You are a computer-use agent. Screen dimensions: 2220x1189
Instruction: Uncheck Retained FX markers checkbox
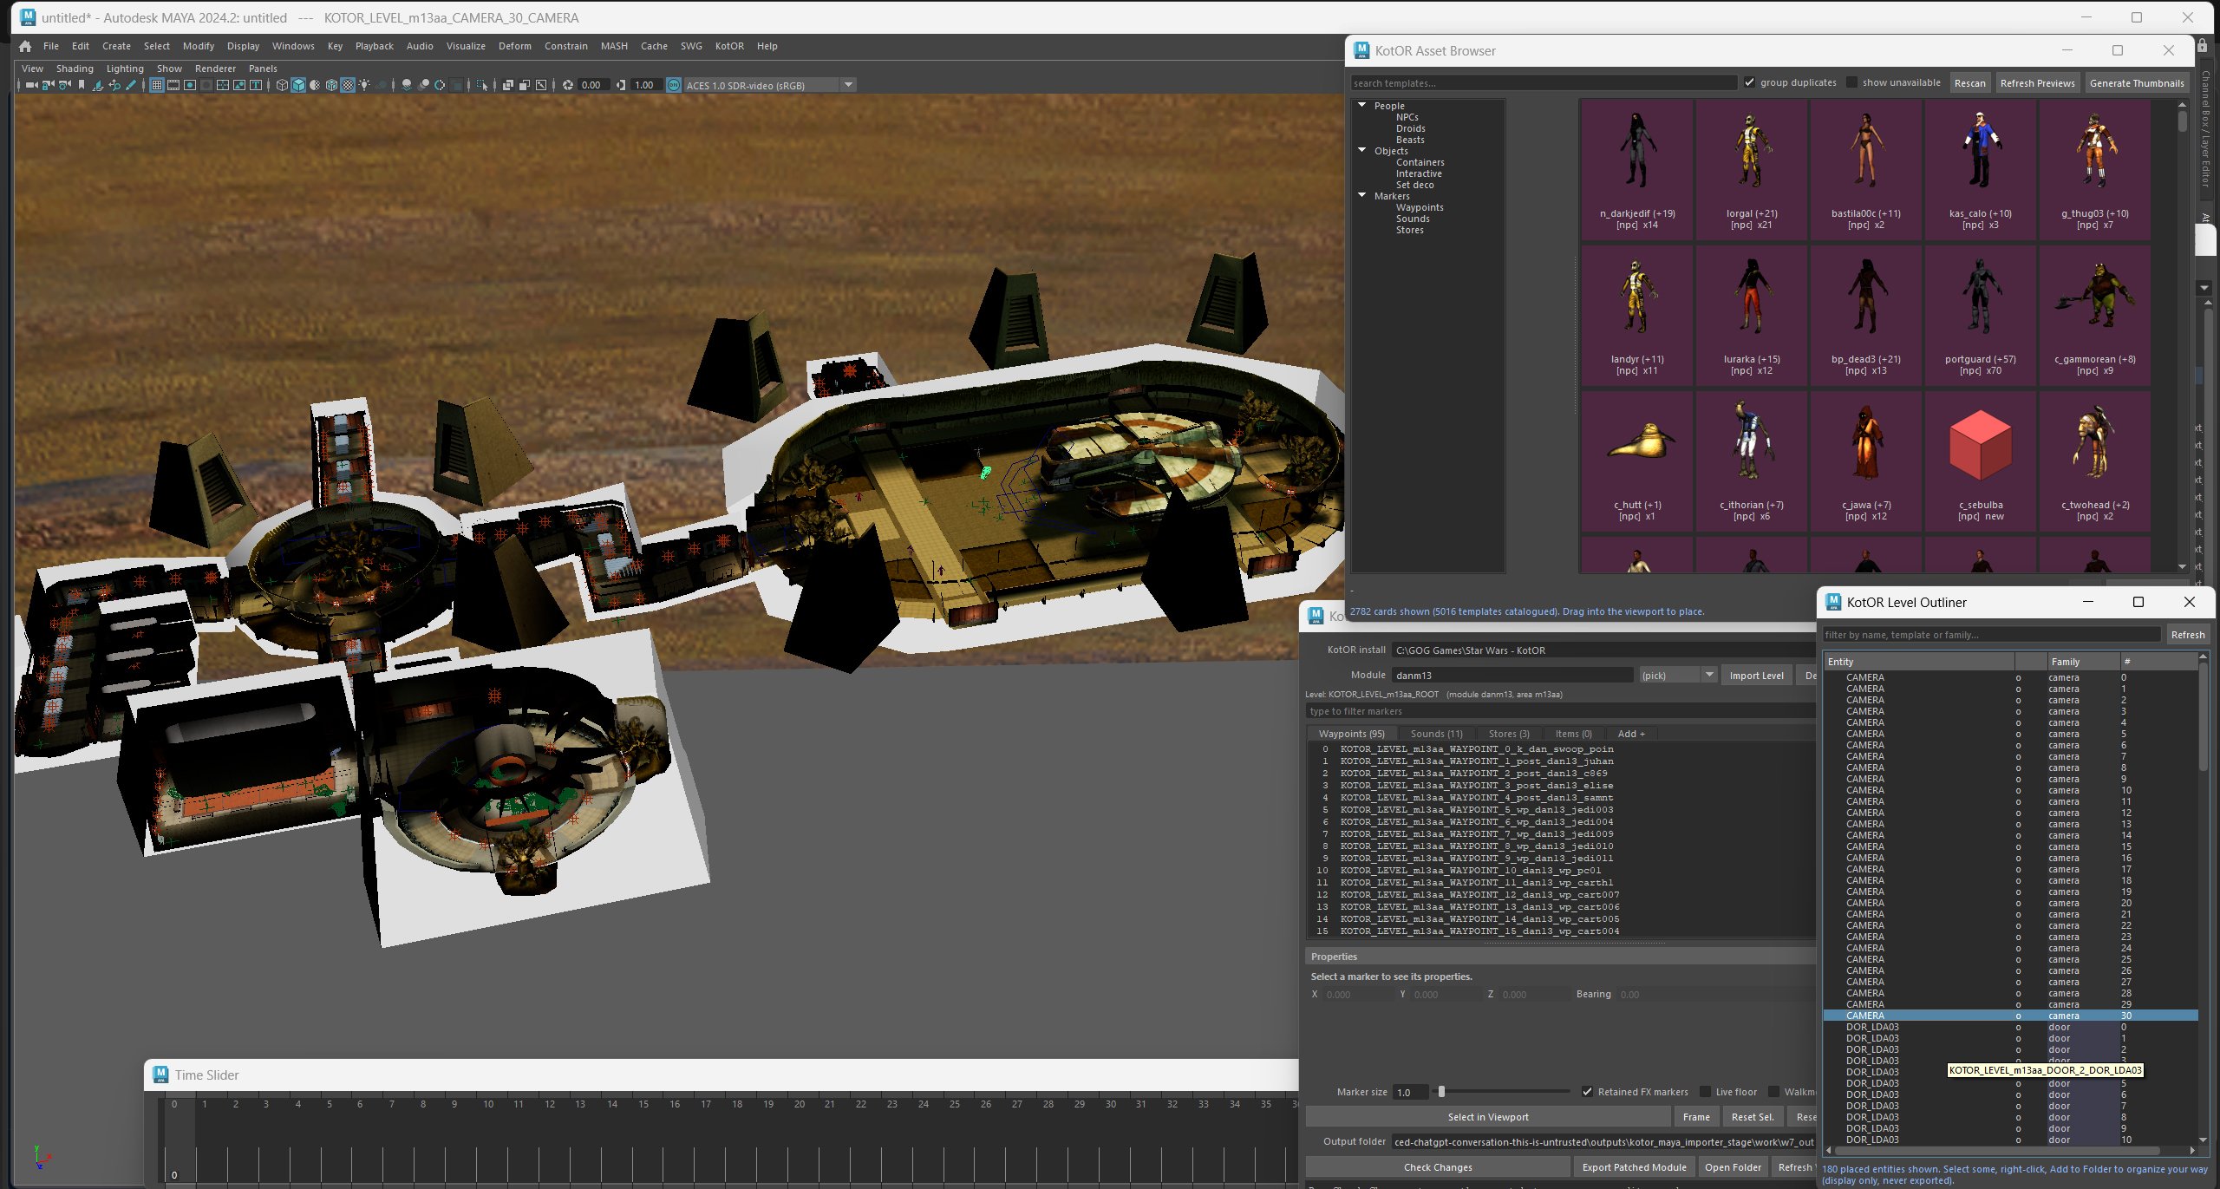click(1587, 1092)
